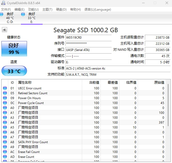This screenshot has width=172, height=163.
Task: Select the E: disk tab at 33 °C
Action: pos(32,18)
